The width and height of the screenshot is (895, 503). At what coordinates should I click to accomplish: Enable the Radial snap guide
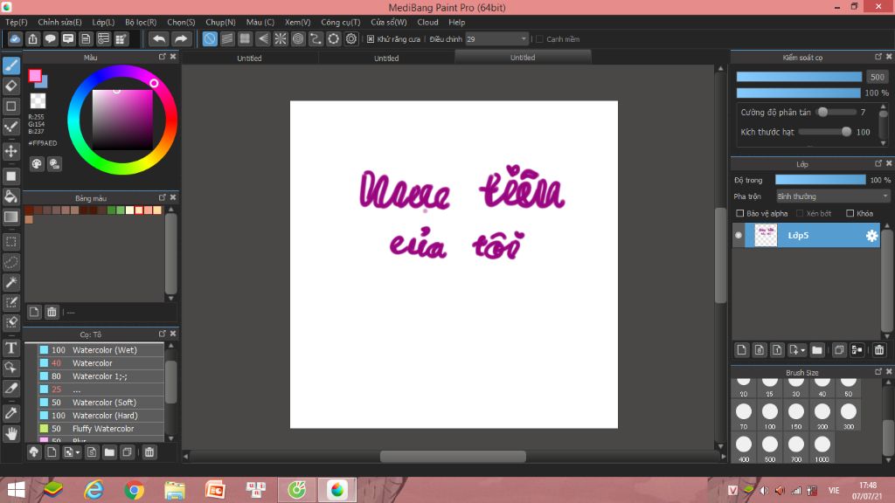click(281, 38)
